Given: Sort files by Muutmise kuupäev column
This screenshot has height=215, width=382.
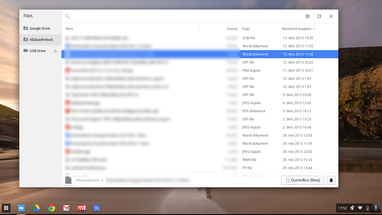Looking at the screenshot, I should tap(296, 29).
